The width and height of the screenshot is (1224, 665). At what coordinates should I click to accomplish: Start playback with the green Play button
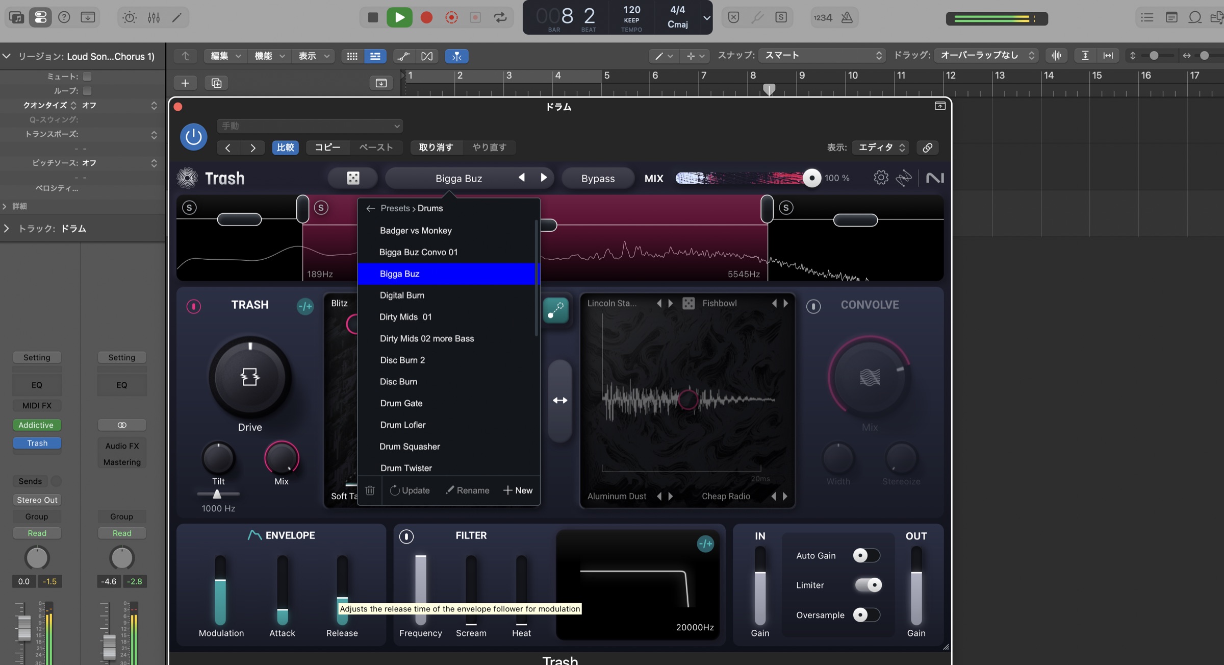(x=399, y=17)
